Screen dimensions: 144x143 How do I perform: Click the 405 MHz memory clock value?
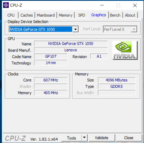click(x=51, y=93)
